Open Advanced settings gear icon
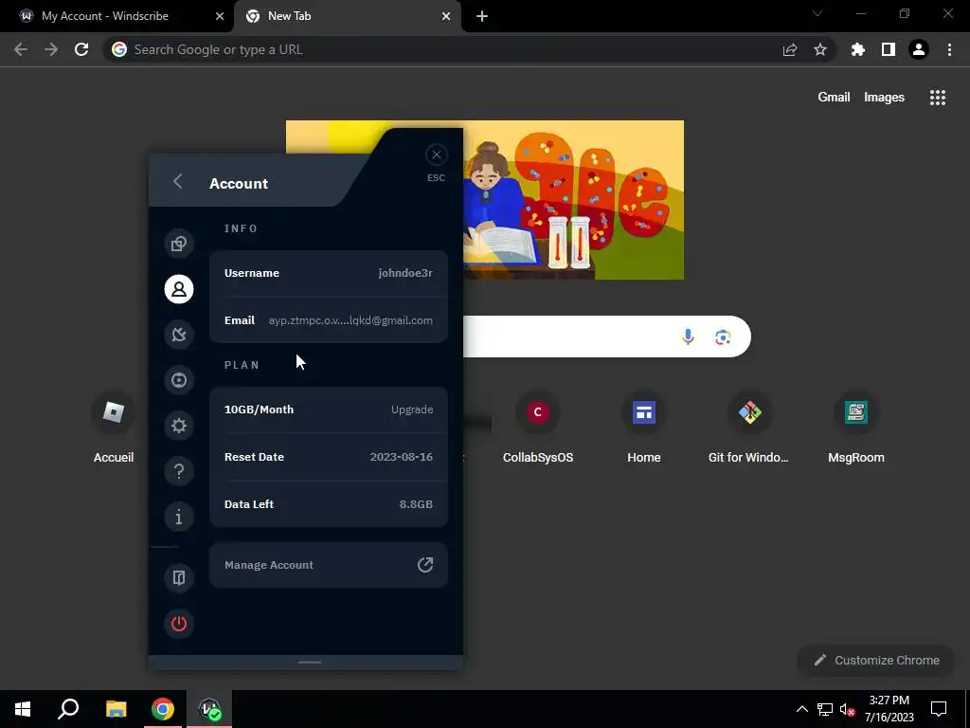970x728 pixels. coord(179,426)
